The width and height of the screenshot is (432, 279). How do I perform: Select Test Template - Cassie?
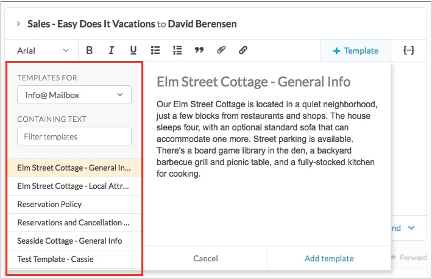74,259
